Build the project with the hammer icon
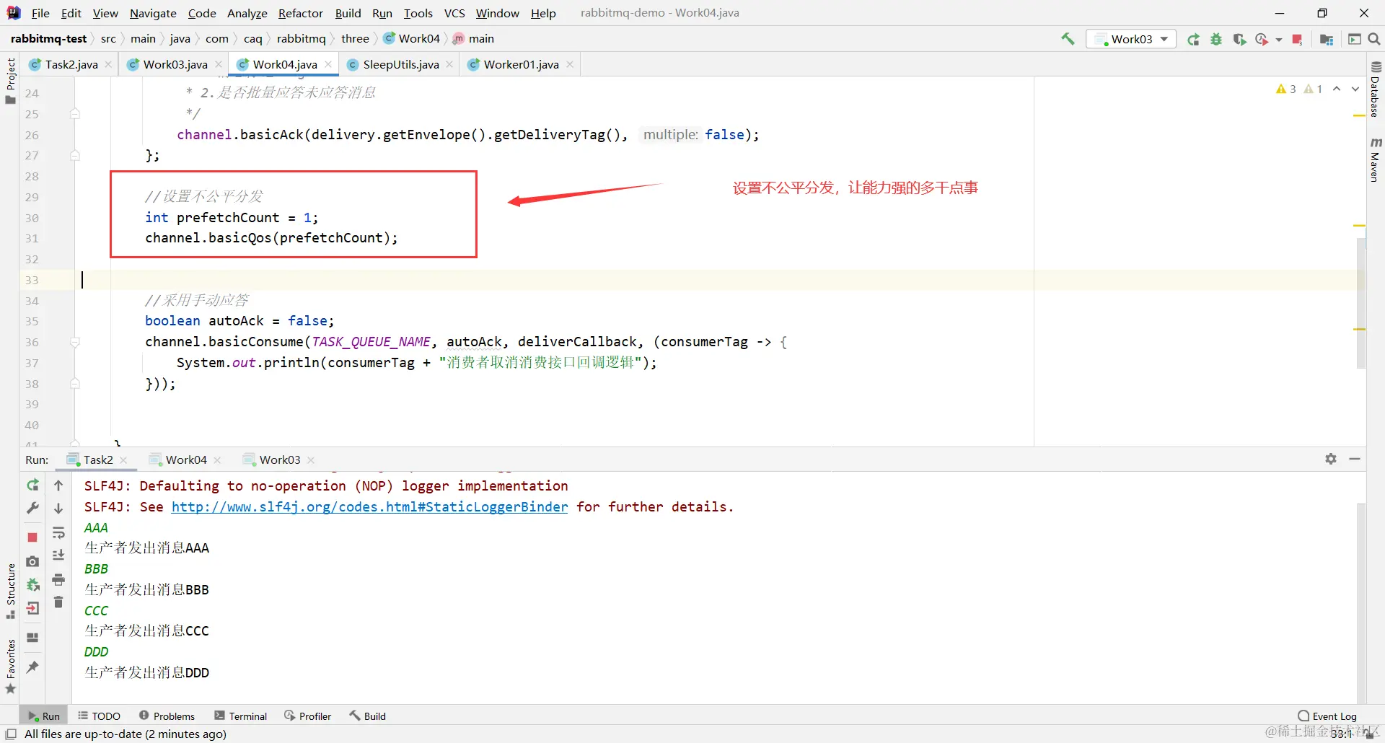The height and width of the screenshot is (743, 1385). 1068,39
